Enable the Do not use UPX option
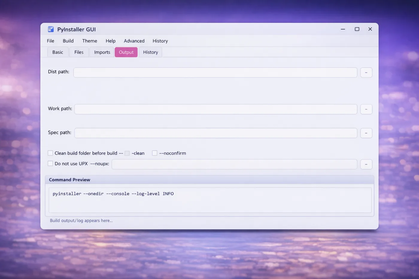Image resolution: width=419 pixels, height=279 pixels. point(50,163)
